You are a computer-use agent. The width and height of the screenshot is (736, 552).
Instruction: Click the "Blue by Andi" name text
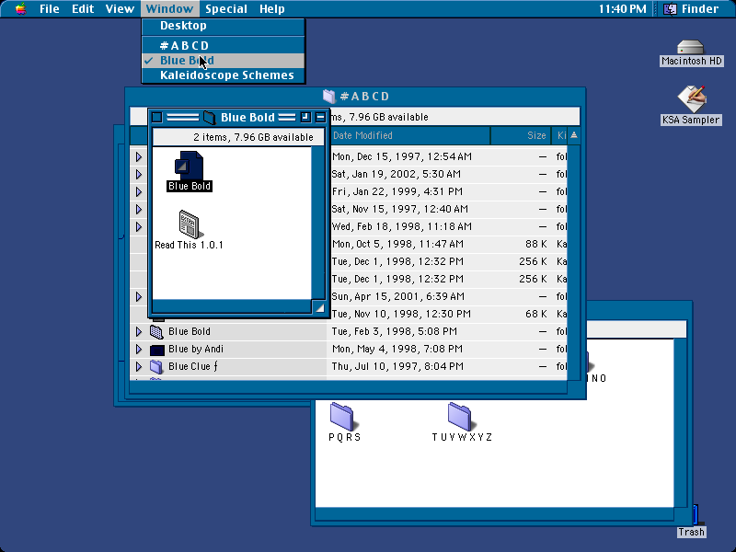tap(196, 349)
